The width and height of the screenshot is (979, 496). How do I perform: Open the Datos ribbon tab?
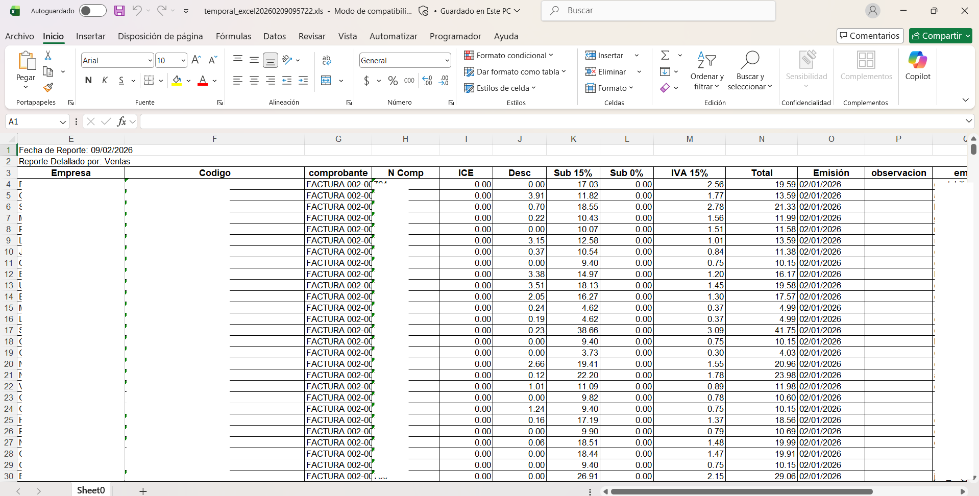click(x=274, y=36)
